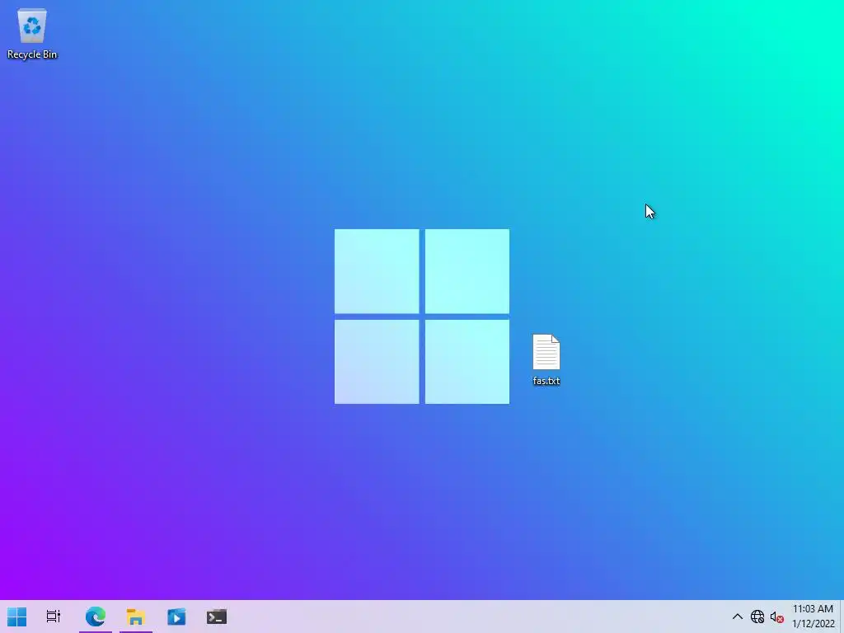Open the network status tray icon
Screen dimensions: 844x633
pos(757,617)
